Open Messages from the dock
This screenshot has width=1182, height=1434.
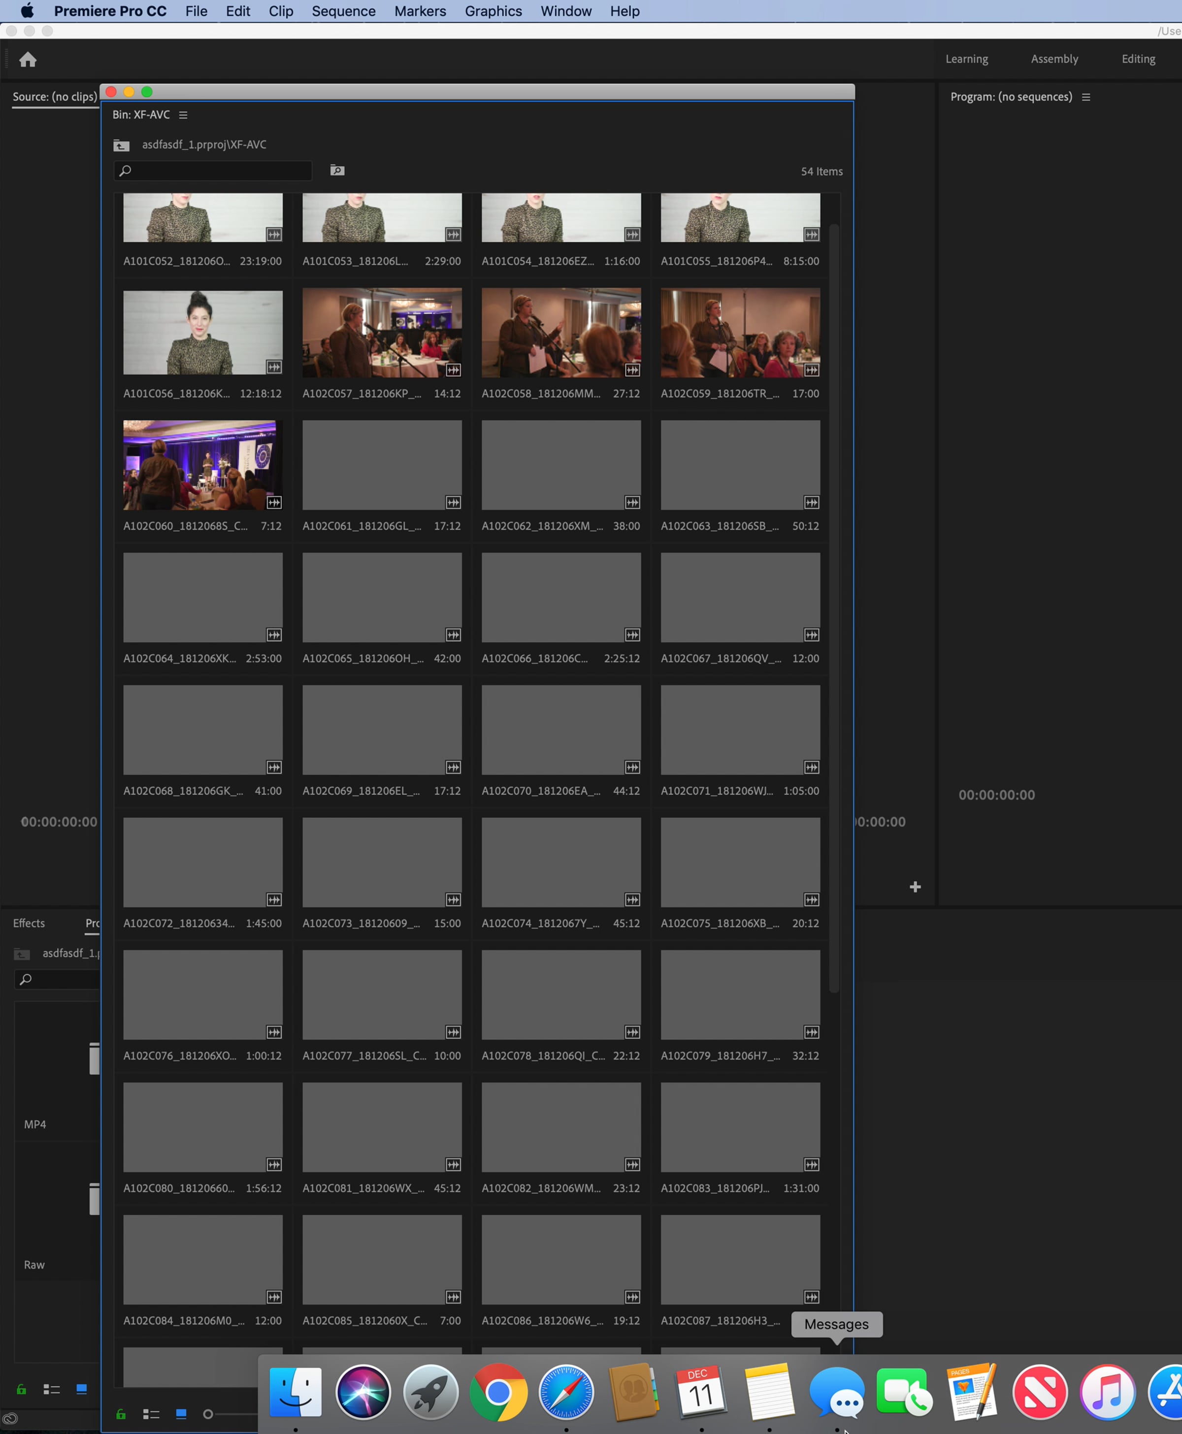tap(837, 1394)
